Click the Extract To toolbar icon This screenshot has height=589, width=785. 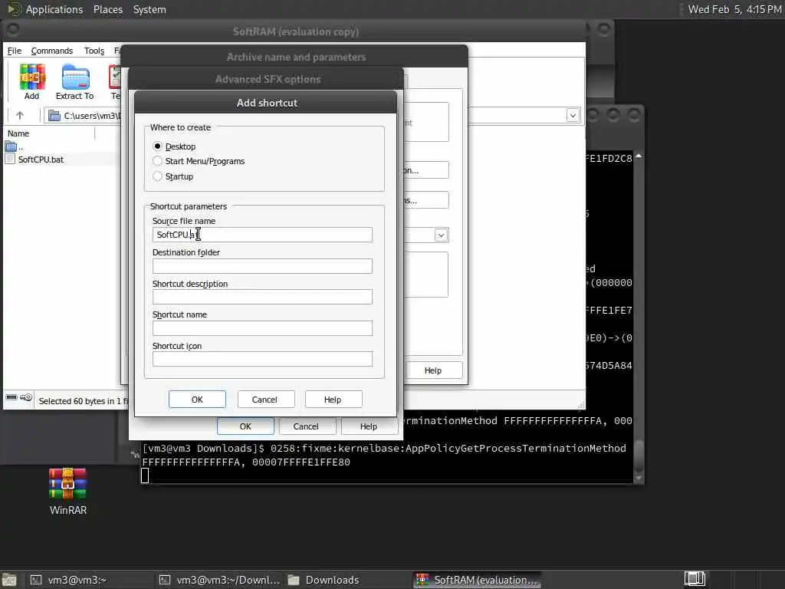click(x=74, y=81)
